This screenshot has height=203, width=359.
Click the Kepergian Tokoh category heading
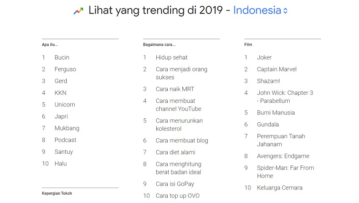click(57, 193)
